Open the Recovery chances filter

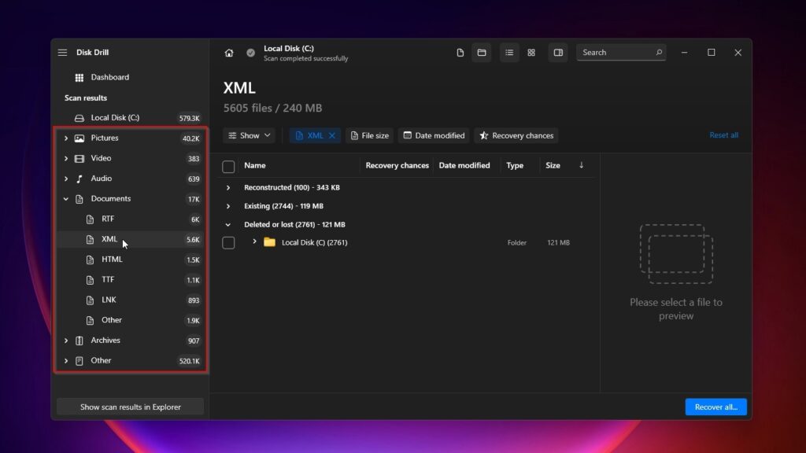(x=516, y=135)
